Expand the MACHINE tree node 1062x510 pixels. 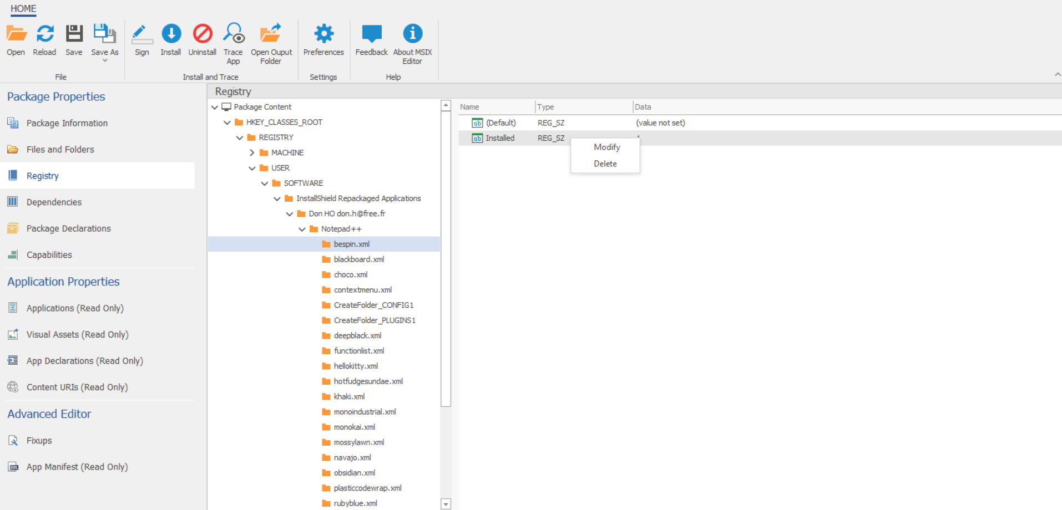(x=252, y=152)
